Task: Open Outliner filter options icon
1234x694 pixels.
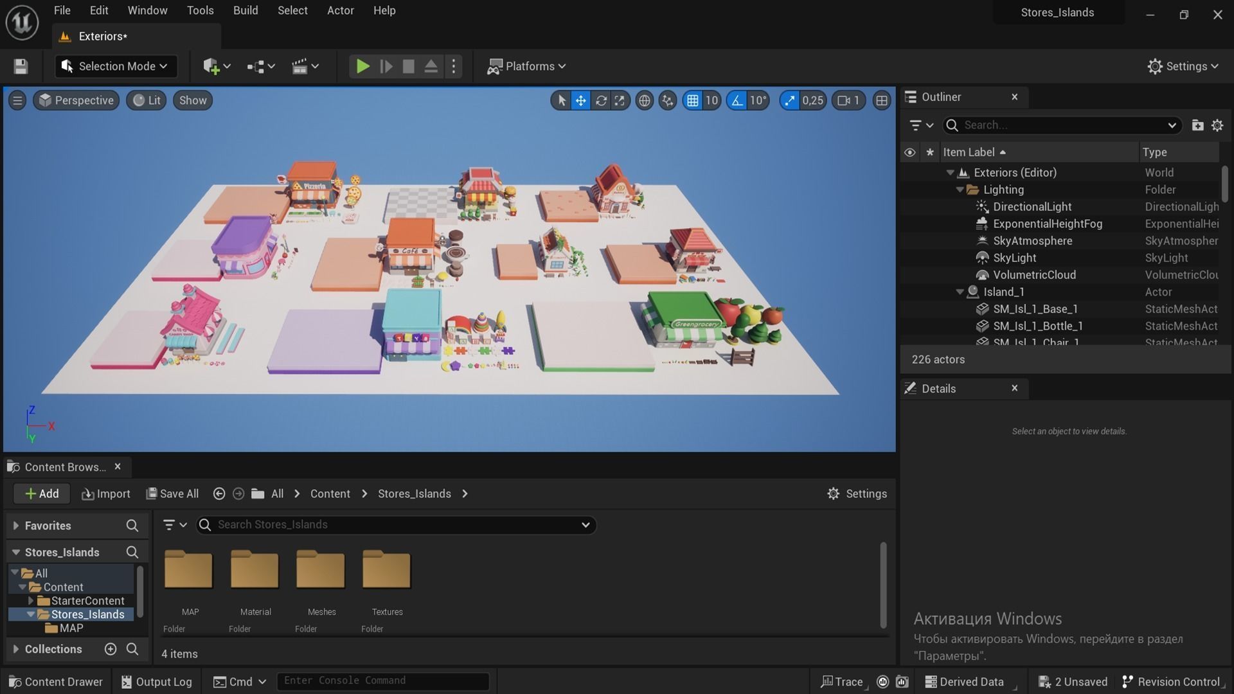Action: pos(921,125)
